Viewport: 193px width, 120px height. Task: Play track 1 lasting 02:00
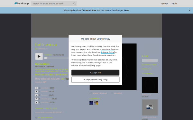coord(37,88)
